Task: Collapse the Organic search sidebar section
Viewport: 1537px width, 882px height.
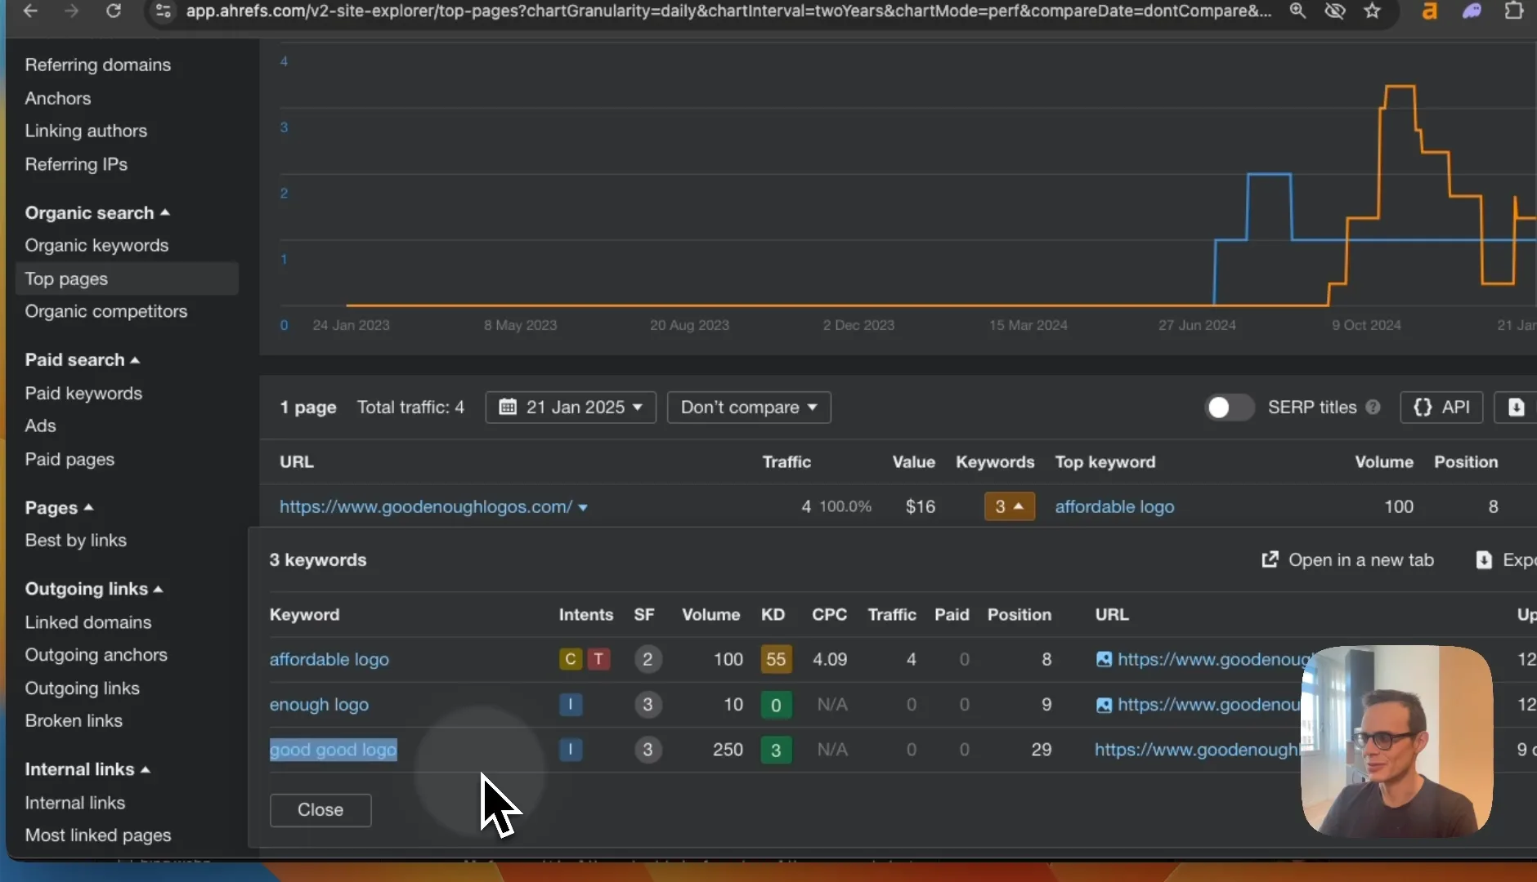Action: coord(97,212)
